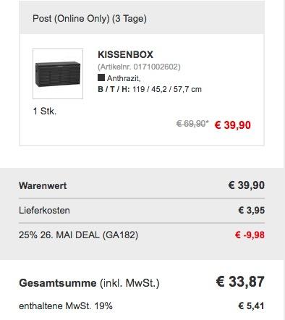
Task: Click the enthaltene MwSt. 19% line
Action: coord(66,306)
